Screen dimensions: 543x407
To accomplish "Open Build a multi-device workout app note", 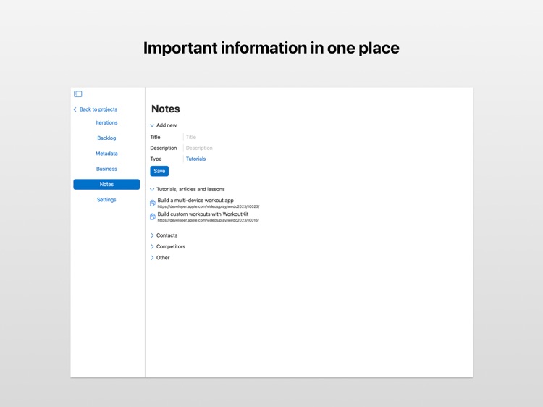I will point(195,200).
